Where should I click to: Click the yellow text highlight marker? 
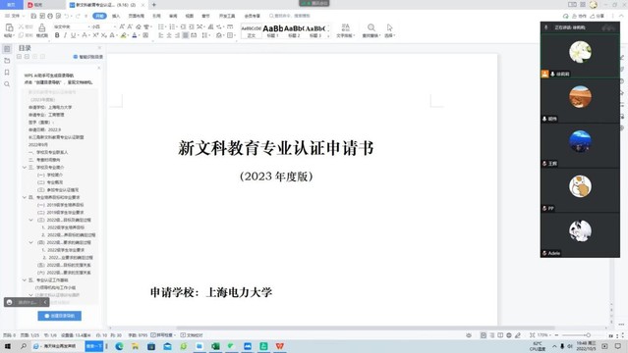[124, 35]
